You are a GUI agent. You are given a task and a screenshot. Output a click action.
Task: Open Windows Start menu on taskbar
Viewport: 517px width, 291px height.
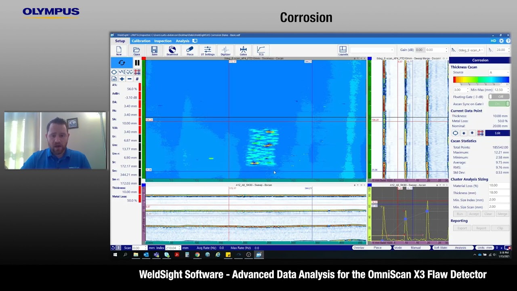115,255
